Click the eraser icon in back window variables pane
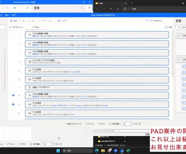Image resolution: width=186 pixels, height=154 pixels. 59,138
